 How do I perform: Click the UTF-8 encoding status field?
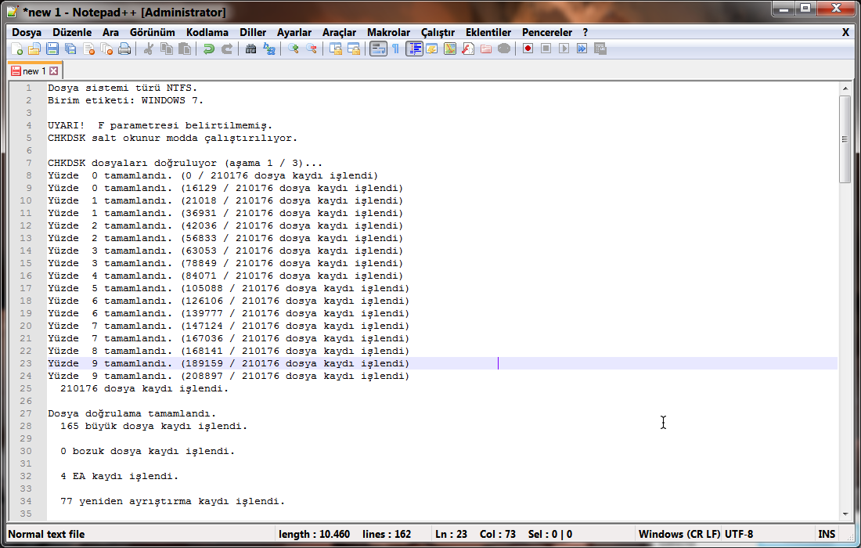[739, 534]
